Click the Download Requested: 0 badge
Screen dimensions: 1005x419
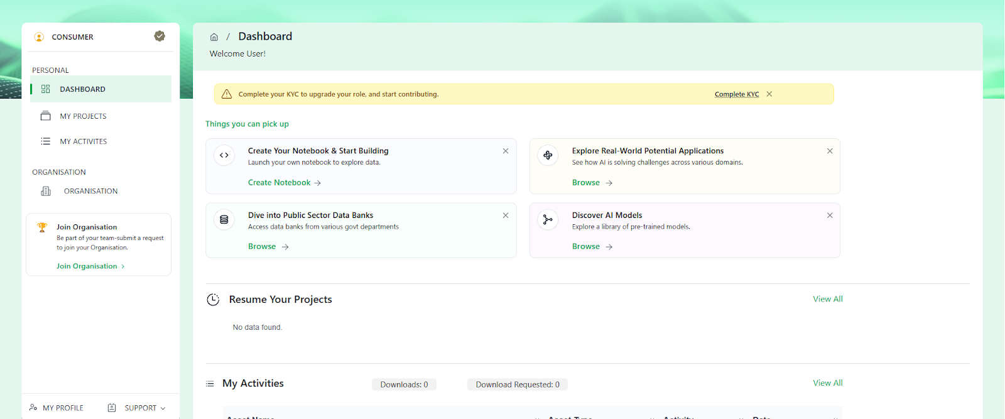tap(517, 384)
